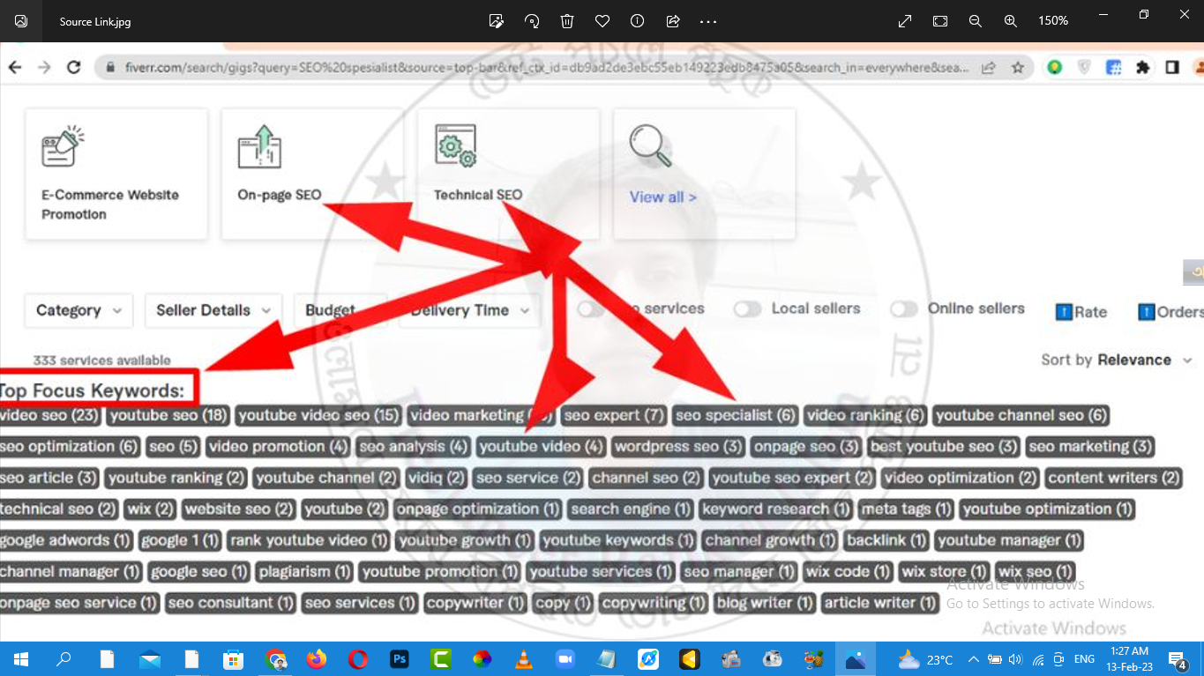Click the Fit to window icon
Viewport: 1204px width, 676px height.
tap(940, 21)
